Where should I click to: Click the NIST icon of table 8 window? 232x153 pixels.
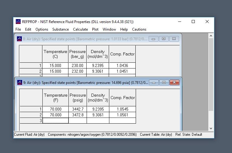pyautogui.click(x=19, y=39)
